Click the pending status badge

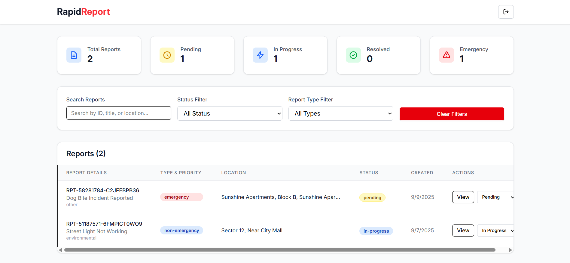pos(372,197)
